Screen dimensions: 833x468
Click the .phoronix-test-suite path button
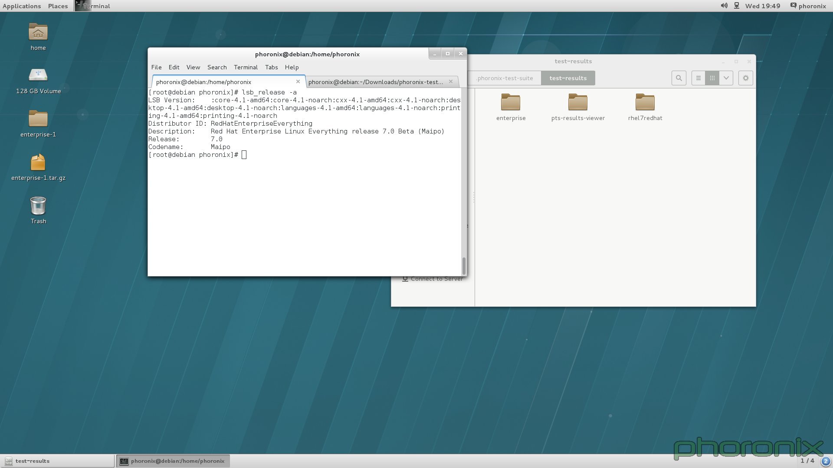pos(504,78)
